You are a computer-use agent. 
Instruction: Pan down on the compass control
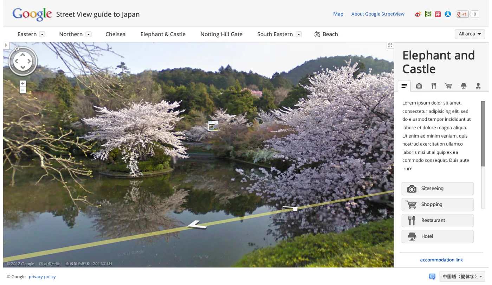coord(23,68)
